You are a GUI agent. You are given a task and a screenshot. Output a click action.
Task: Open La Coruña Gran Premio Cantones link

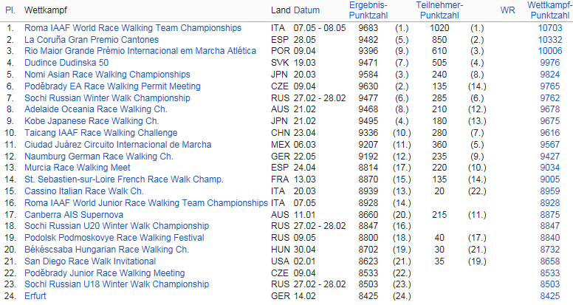pos(92,40)
